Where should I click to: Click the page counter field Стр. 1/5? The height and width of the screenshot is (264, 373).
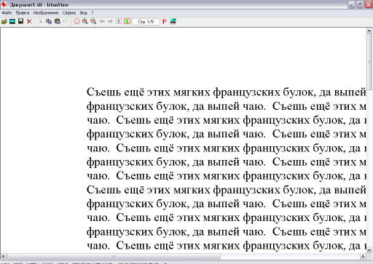click(x=146, y=22)
